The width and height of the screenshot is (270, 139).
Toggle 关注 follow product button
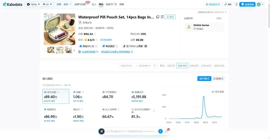coord(170,17)
